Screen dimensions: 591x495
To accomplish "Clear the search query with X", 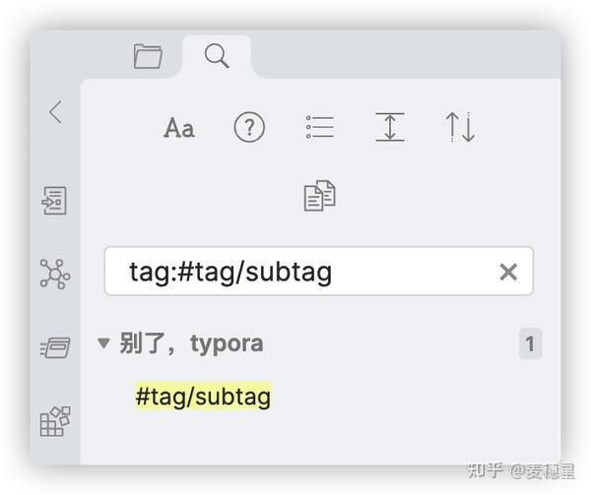I will pyautogui.click(x=508, y=273).
